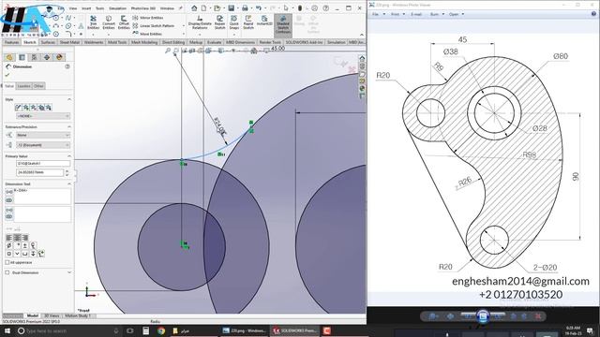Image resolution: width=600 pixels, height=337 pixels.
Task: Open the Insert menu
Action: click(86, 8)
